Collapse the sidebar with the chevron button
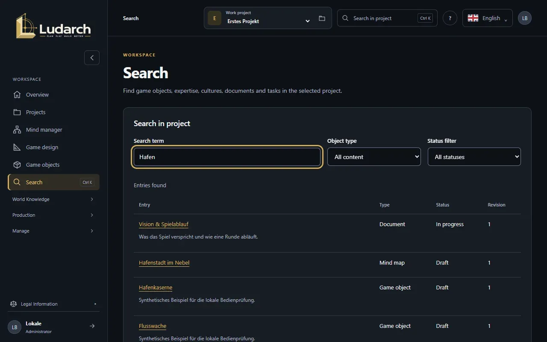 point(92,58)
